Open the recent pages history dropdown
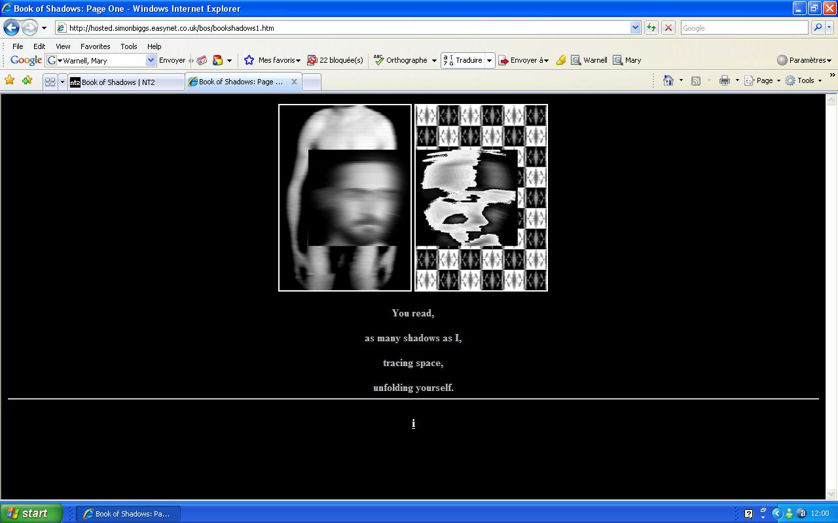Viewport: 838px width, 523px height. pyautogui.click(x=44, y=28)
